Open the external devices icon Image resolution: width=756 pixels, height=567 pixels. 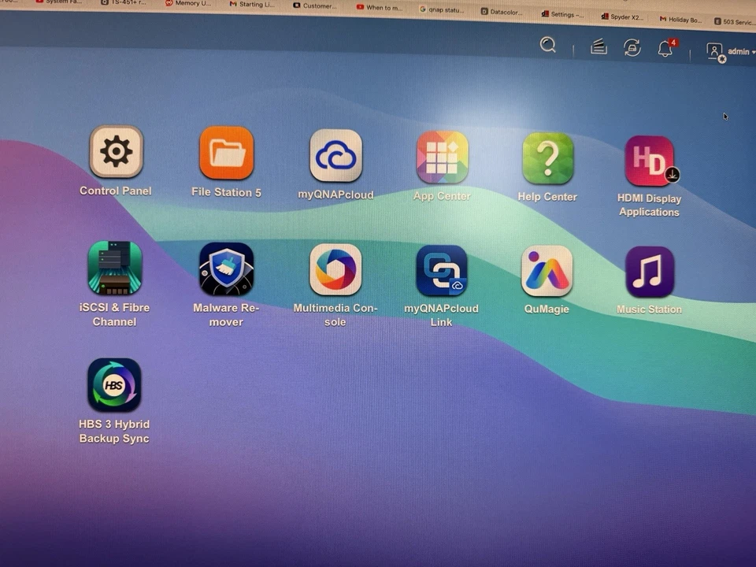coord(632,48)
